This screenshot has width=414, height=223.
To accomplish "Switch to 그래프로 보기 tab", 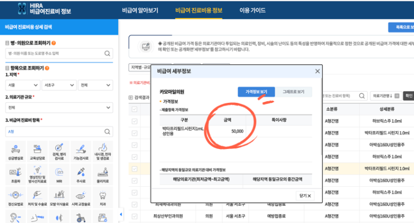I will click(293, 92).
